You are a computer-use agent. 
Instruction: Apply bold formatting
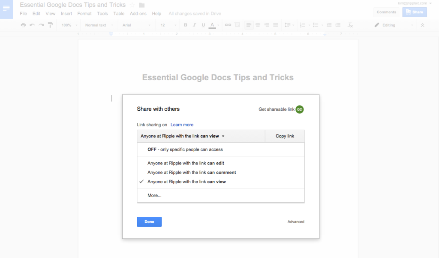[x=185, y=25]
